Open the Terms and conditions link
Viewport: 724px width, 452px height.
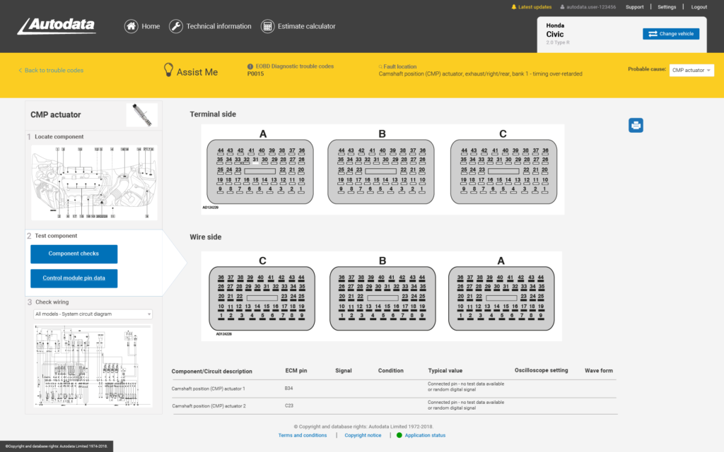click(303, 435)
